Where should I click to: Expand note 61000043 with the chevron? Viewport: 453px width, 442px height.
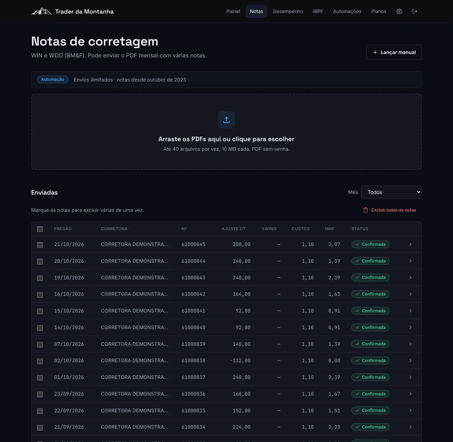click(410, 277)
